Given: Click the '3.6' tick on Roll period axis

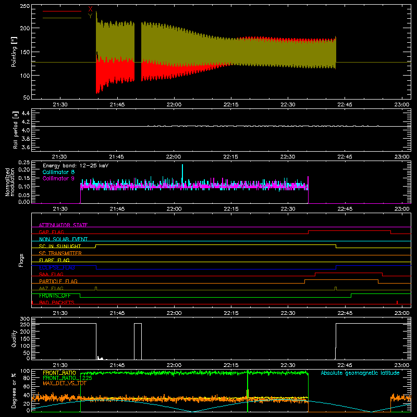Looking at the screenshot, I should point(26,147).
